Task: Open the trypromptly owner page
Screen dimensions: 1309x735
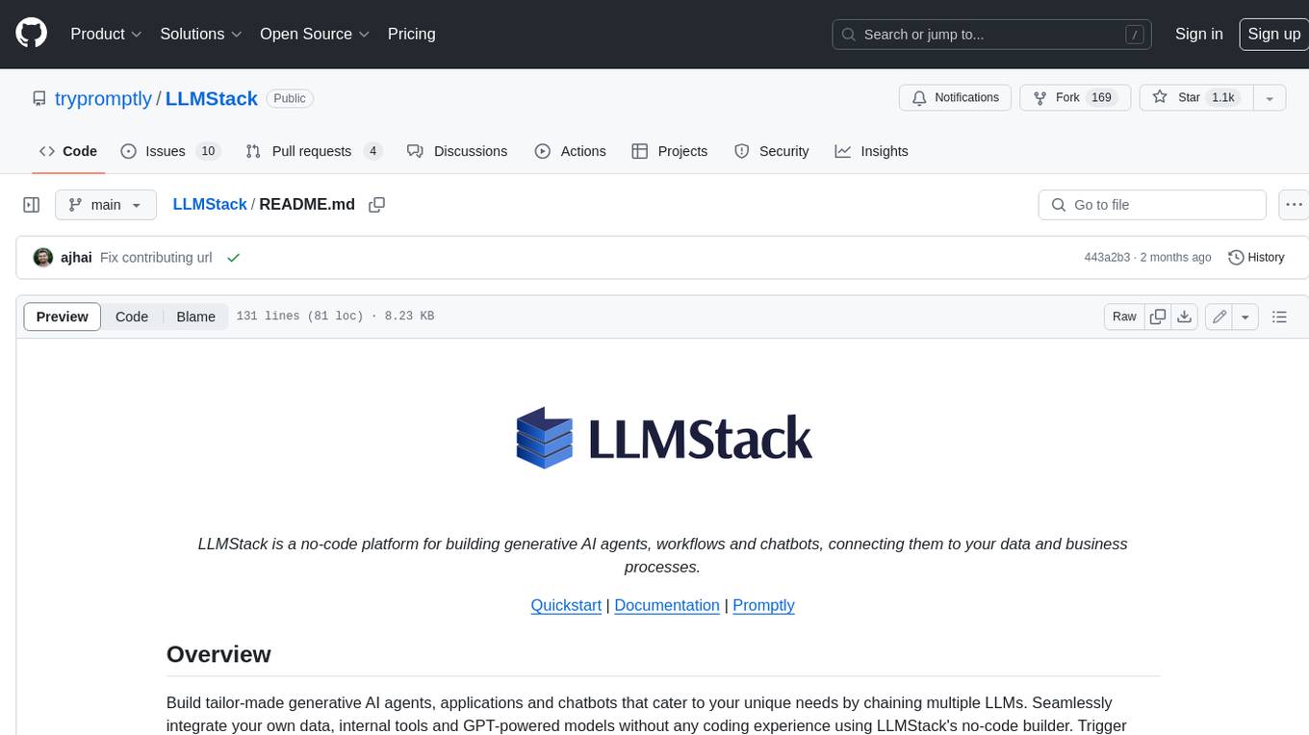Action: (x=103, y=98)
